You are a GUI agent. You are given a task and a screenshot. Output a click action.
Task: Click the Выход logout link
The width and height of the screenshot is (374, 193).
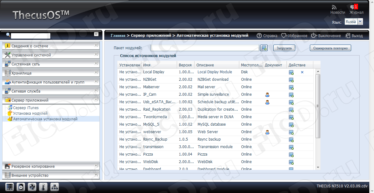(354, 36)
